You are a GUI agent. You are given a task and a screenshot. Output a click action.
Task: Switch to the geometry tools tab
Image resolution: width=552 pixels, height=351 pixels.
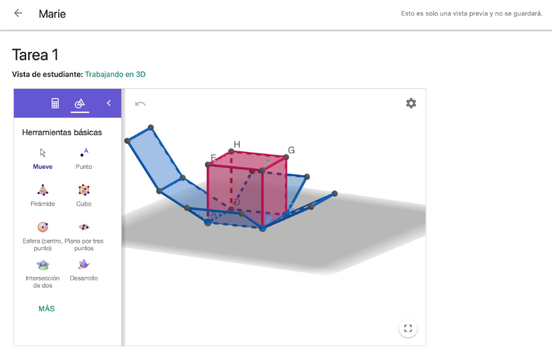80,103
